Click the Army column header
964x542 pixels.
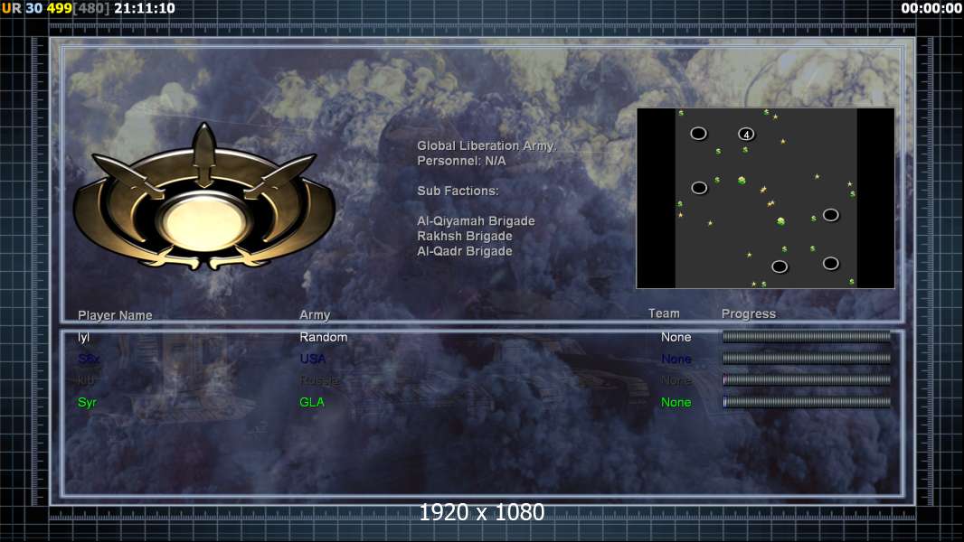pyautogui.click(x=315, y=315)
